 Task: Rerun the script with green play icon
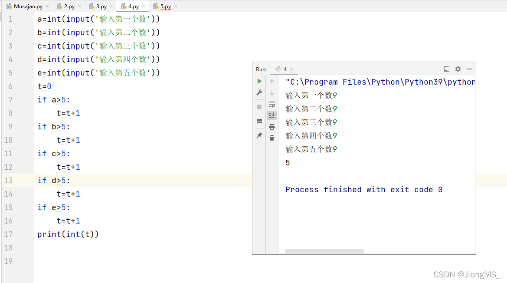[x=259, y=81]
